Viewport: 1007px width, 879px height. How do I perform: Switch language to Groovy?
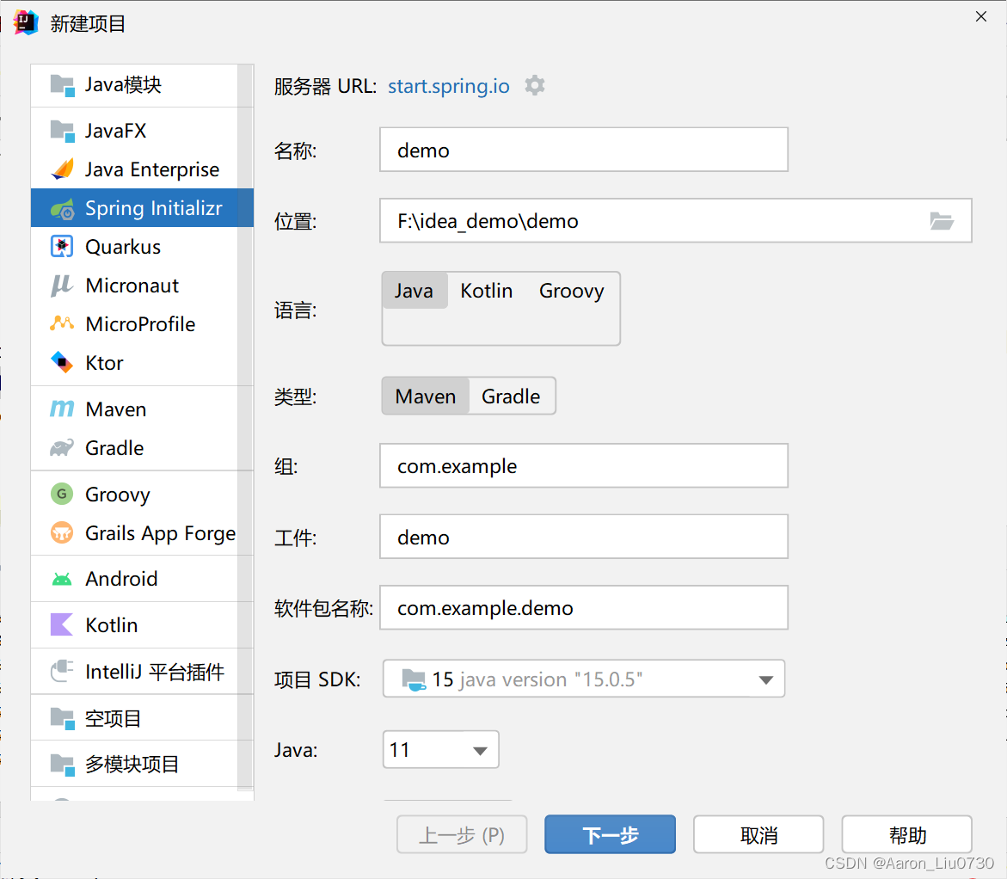coord(572,291)
